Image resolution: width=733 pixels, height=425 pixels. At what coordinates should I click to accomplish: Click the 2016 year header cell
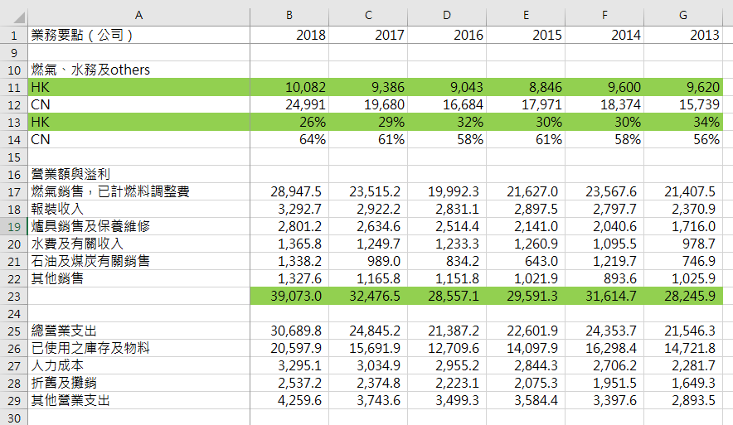447,35
